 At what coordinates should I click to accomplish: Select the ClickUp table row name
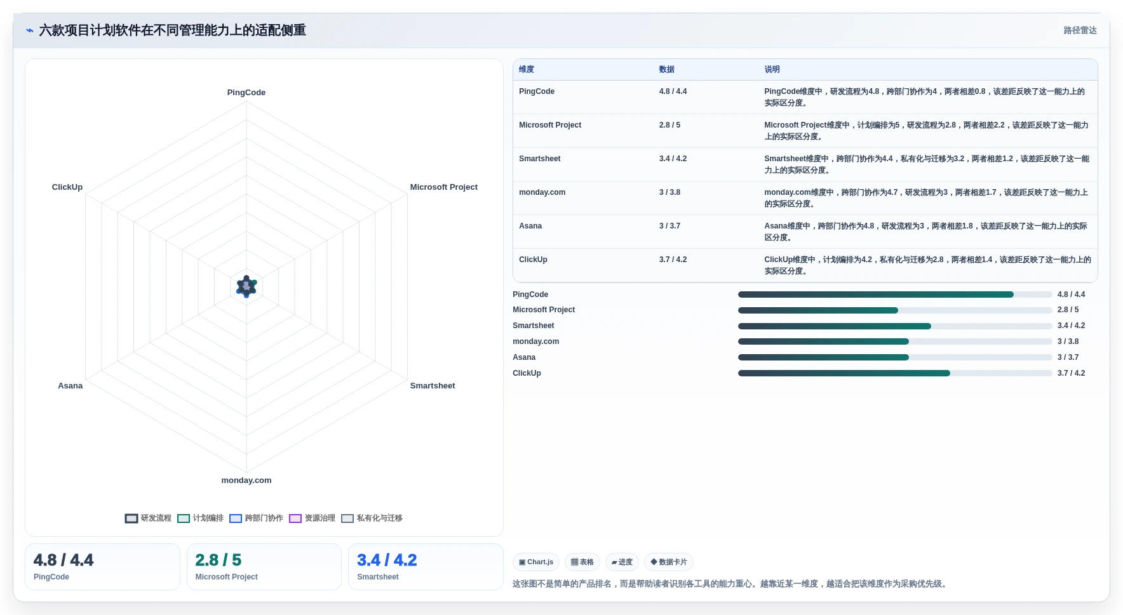pos(533,260)
